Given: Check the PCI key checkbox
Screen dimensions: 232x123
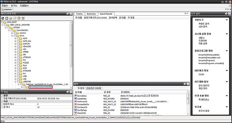Looking at the screenshot, I should [18, 60].
